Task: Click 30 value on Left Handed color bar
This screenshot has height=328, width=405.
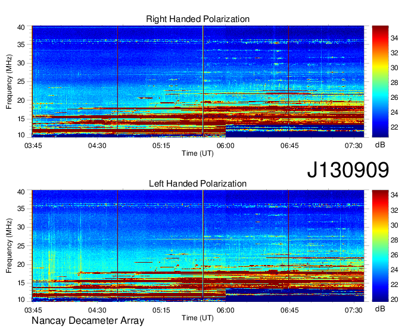Action: point(394,225)
